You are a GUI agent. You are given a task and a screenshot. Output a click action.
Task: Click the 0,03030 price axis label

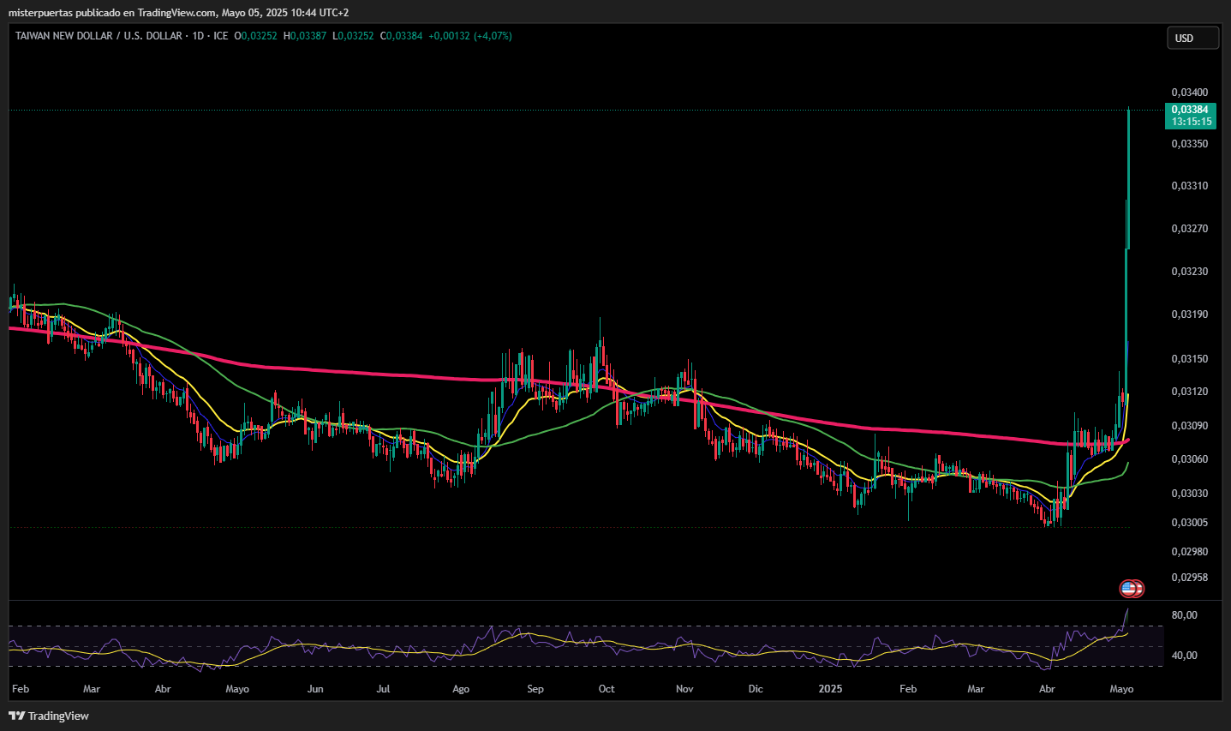1190,494
